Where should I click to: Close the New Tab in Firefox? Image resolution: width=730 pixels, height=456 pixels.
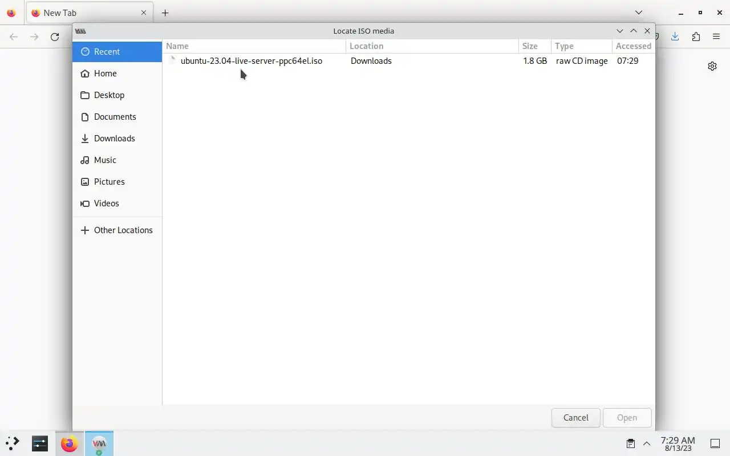pos(144,13)
